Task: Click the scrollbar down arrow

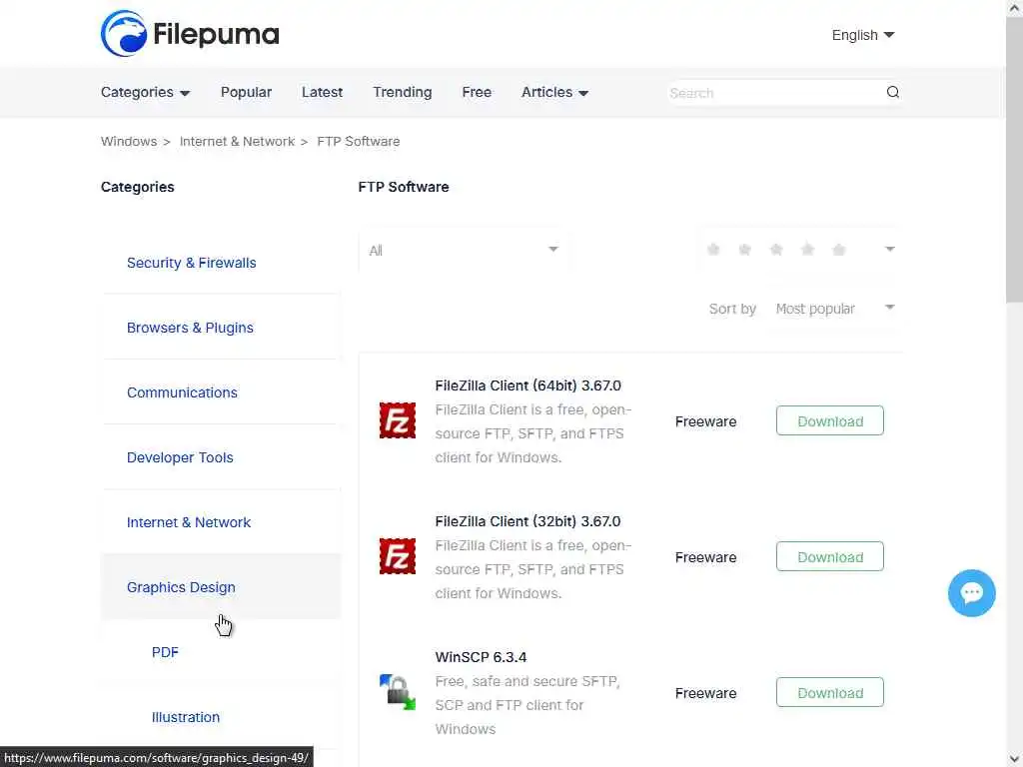Action: coord(1015,759)
